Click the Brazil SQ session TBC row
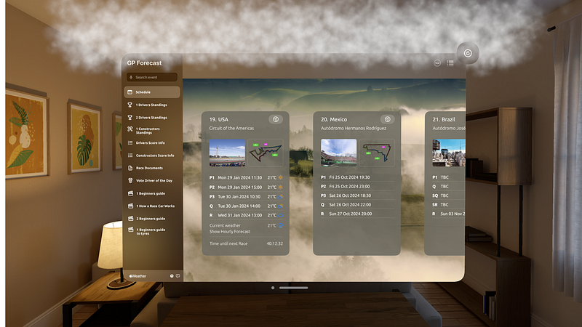The width and height of the screenshot is (582, 327). 448,195
